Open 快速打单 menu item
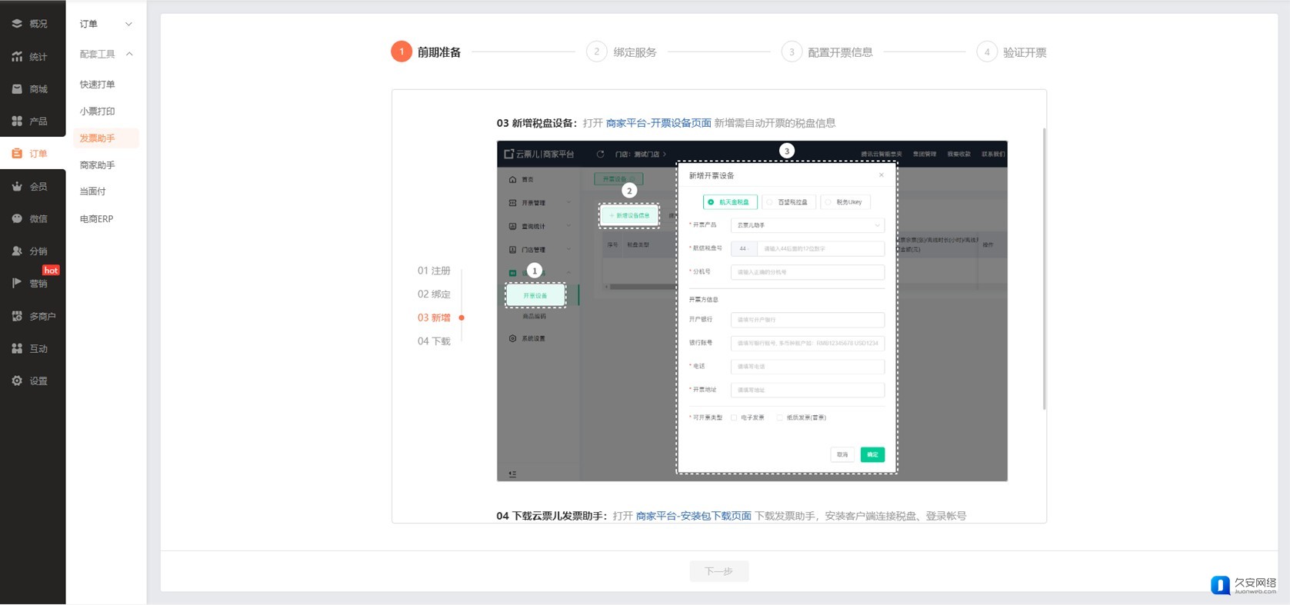Image resolution: width=1290 pixels, height=605 pixels. (x=98, y=85)
